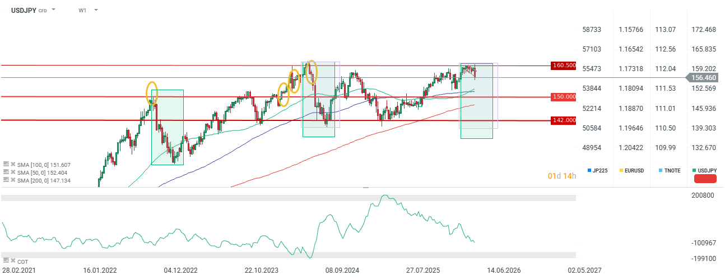Expand the USDJPY symbol dropdown
This screenshot has height=280, width=725.
click(53, 10)
